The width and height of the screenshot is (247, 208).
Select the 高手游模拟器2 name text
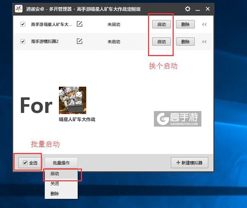pyautogui.click(x=45, y=41)
